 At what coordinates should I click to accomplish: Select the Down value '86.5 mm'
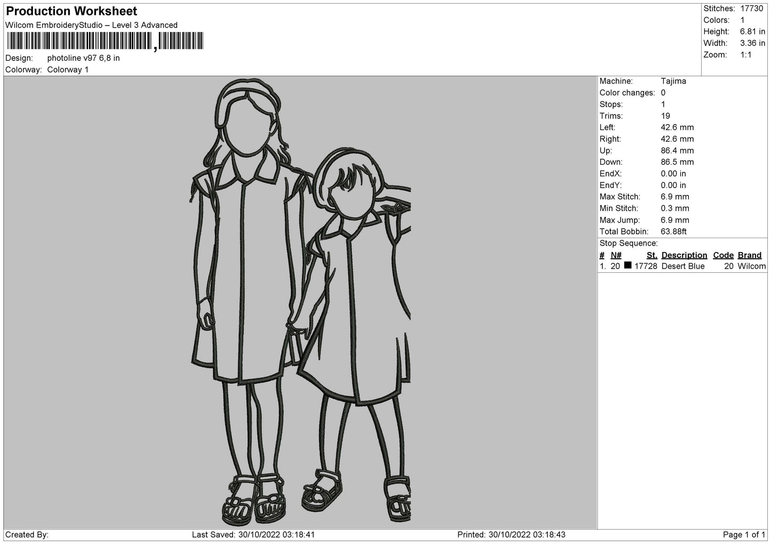[677, 162]
